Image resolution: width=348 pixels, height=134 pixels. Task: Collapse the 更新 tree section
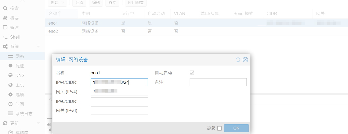[38, 123]
